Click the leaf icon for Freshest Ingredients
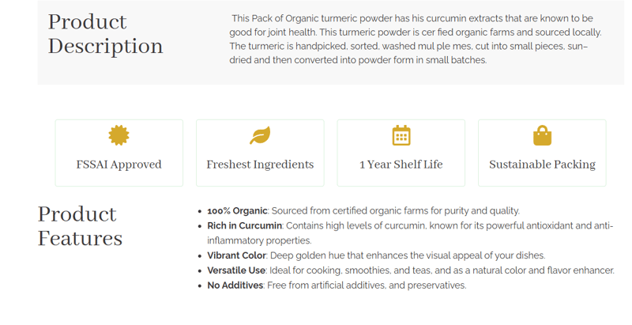The image size is (632, 325). click(260, 136)
